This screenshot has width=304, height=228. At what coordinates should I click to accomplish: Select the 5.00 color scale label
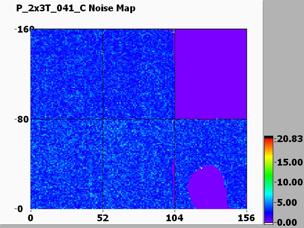click(291, 203)
